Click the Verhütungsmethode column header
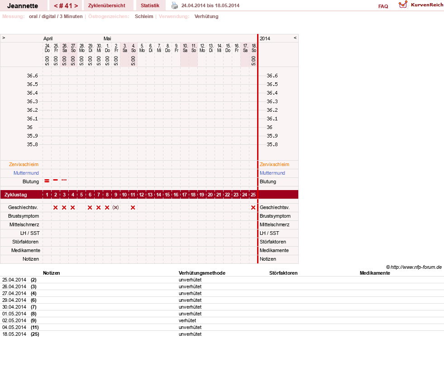444x372 pixels. click(202, 273)
